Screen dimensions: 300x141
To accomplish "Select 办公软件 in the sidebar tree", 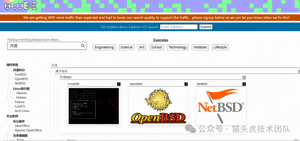I will 12,116.
